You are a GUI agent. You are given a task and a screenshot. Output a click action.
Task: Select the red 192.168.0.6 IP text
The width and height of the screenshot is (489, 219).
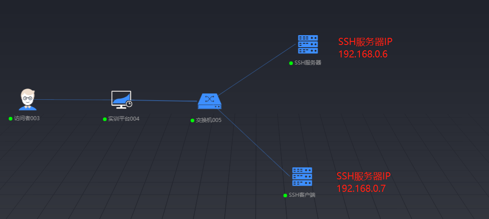tap(363, 54)
